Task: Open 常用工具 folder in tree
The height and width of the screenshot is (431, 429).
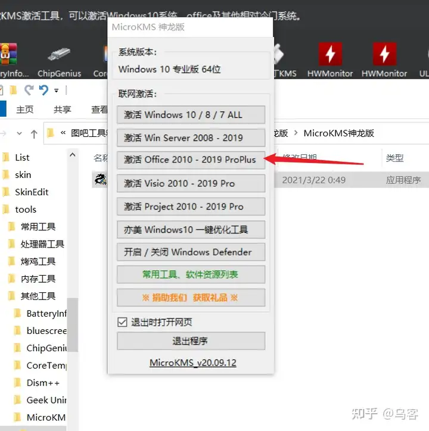Action: [x=38, y=227]
